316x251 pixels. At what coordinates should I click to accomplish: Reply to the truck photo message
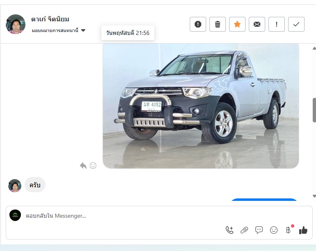(x=83, y=166)
